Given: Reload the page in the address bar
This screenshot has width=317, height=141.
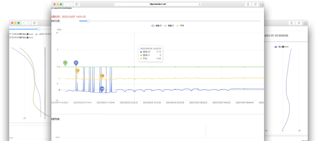Looking at the screenshot, I should [200, 4].
